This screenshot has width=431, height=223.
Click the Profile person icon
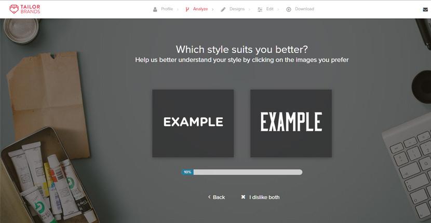tap(155, 9)
